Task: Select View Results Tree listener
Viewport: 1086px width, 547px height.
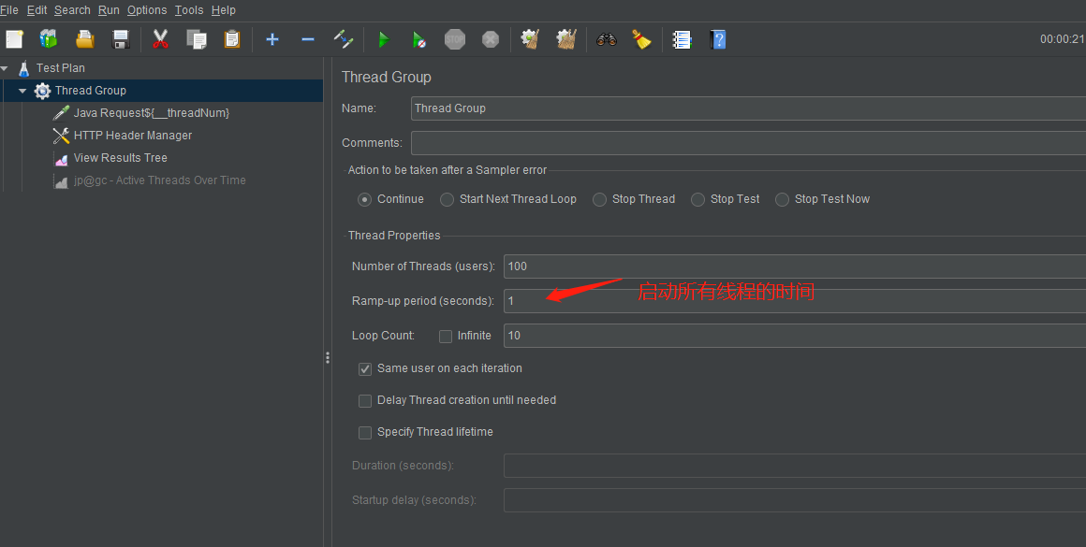Action: (121, 158)
